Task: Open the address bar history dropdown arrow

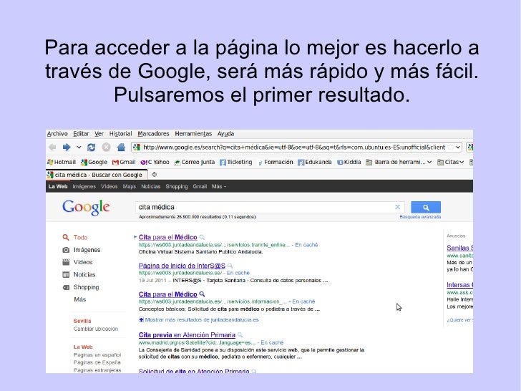Action: pos(458,147)
